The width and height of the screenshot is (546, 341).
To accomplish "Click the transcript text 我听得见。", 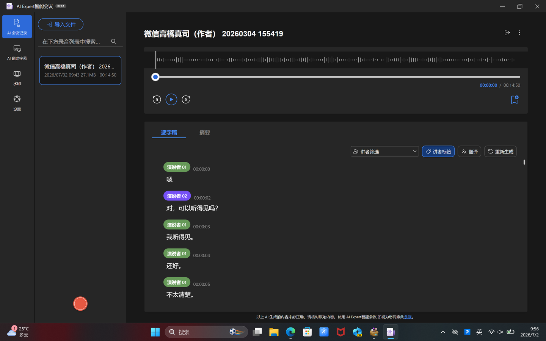I will (180, 237).
